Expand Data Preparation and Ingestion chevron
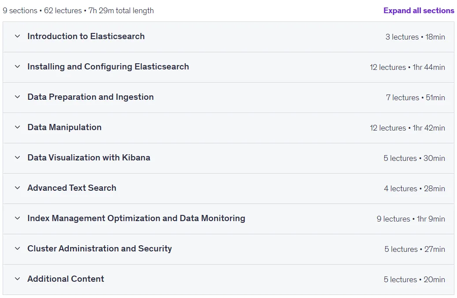Image resolution: width=457 pixels, height=298 pixels. pos(18,97)
